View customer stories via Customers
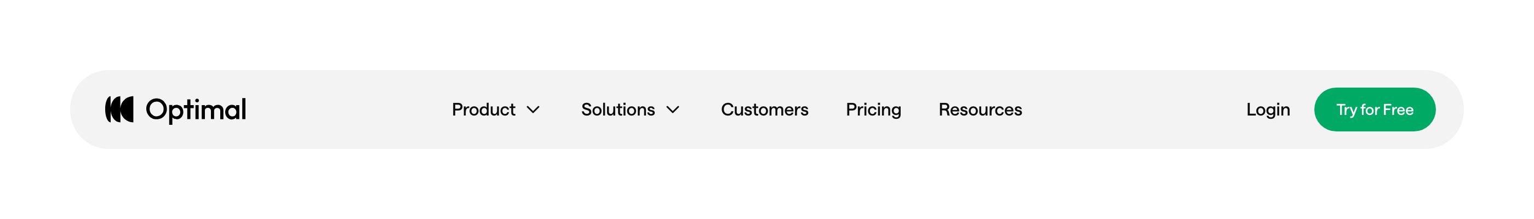 [764, 109]
